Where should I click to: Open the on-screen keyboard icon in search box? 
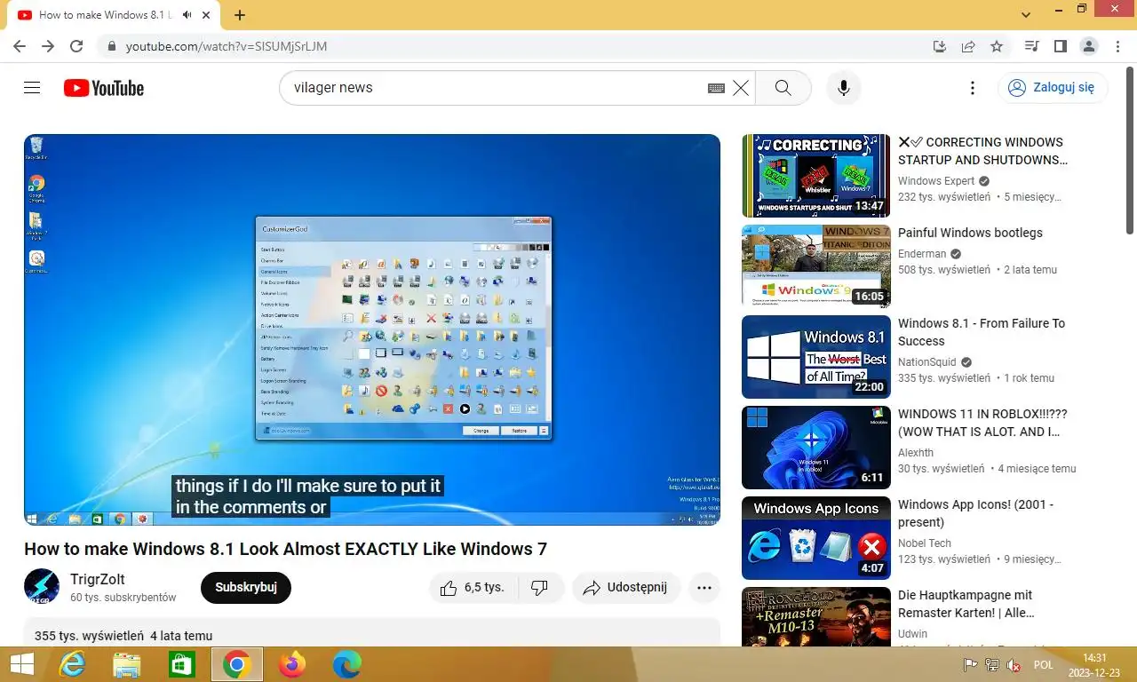coord(716,88)
